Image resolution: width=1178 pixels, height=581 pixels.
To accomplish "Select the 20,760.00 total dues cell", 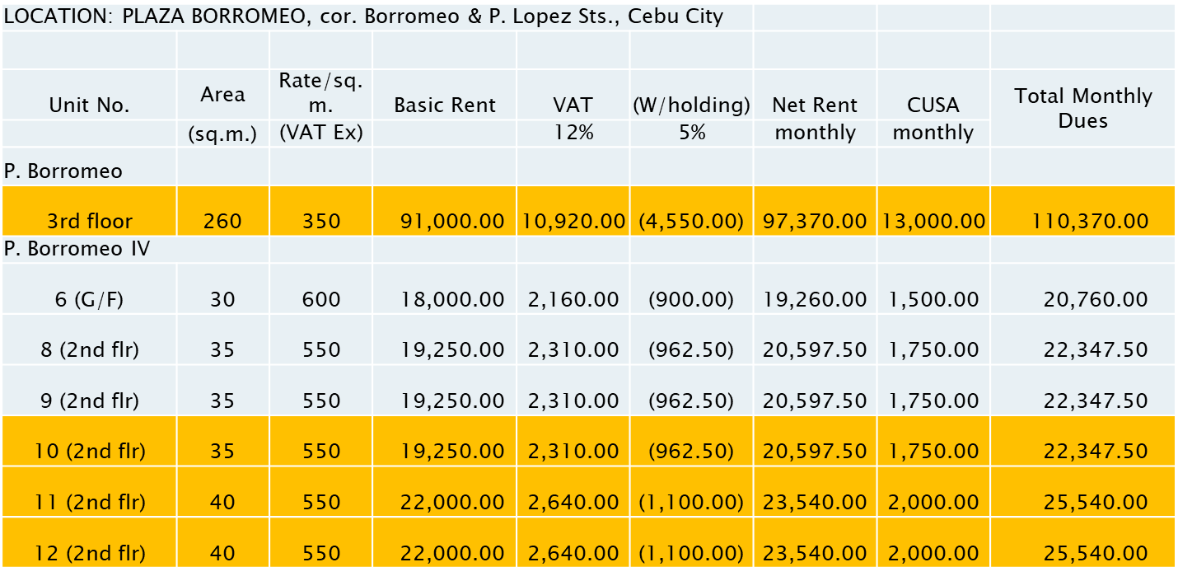I will tap(1095, 299).
